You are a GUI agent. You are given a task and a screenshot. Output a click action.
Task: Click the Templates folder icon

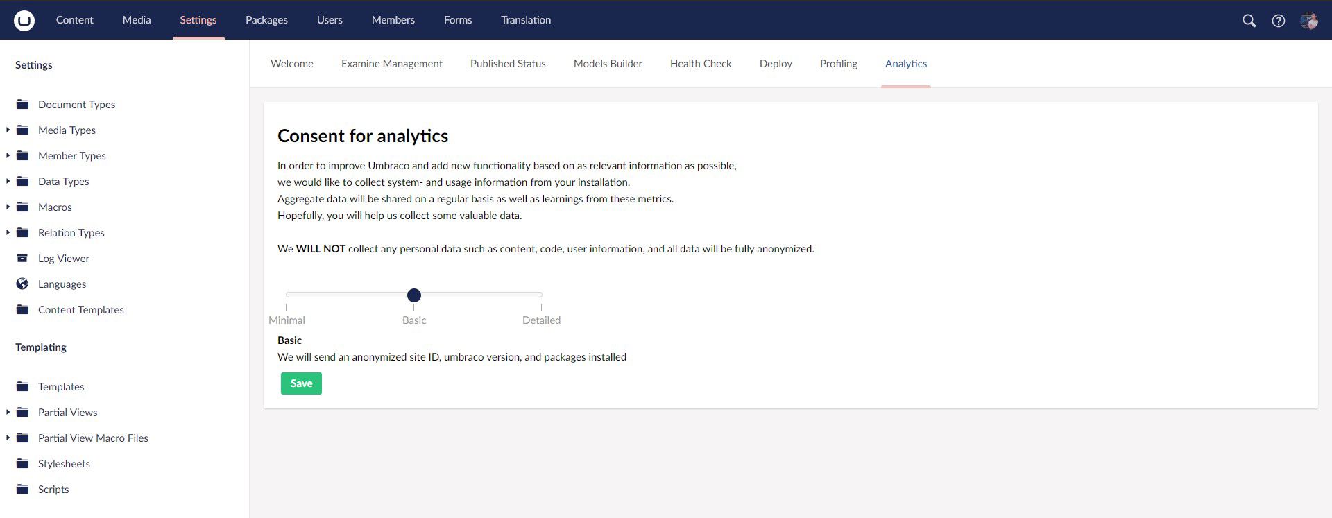point(22,387)
